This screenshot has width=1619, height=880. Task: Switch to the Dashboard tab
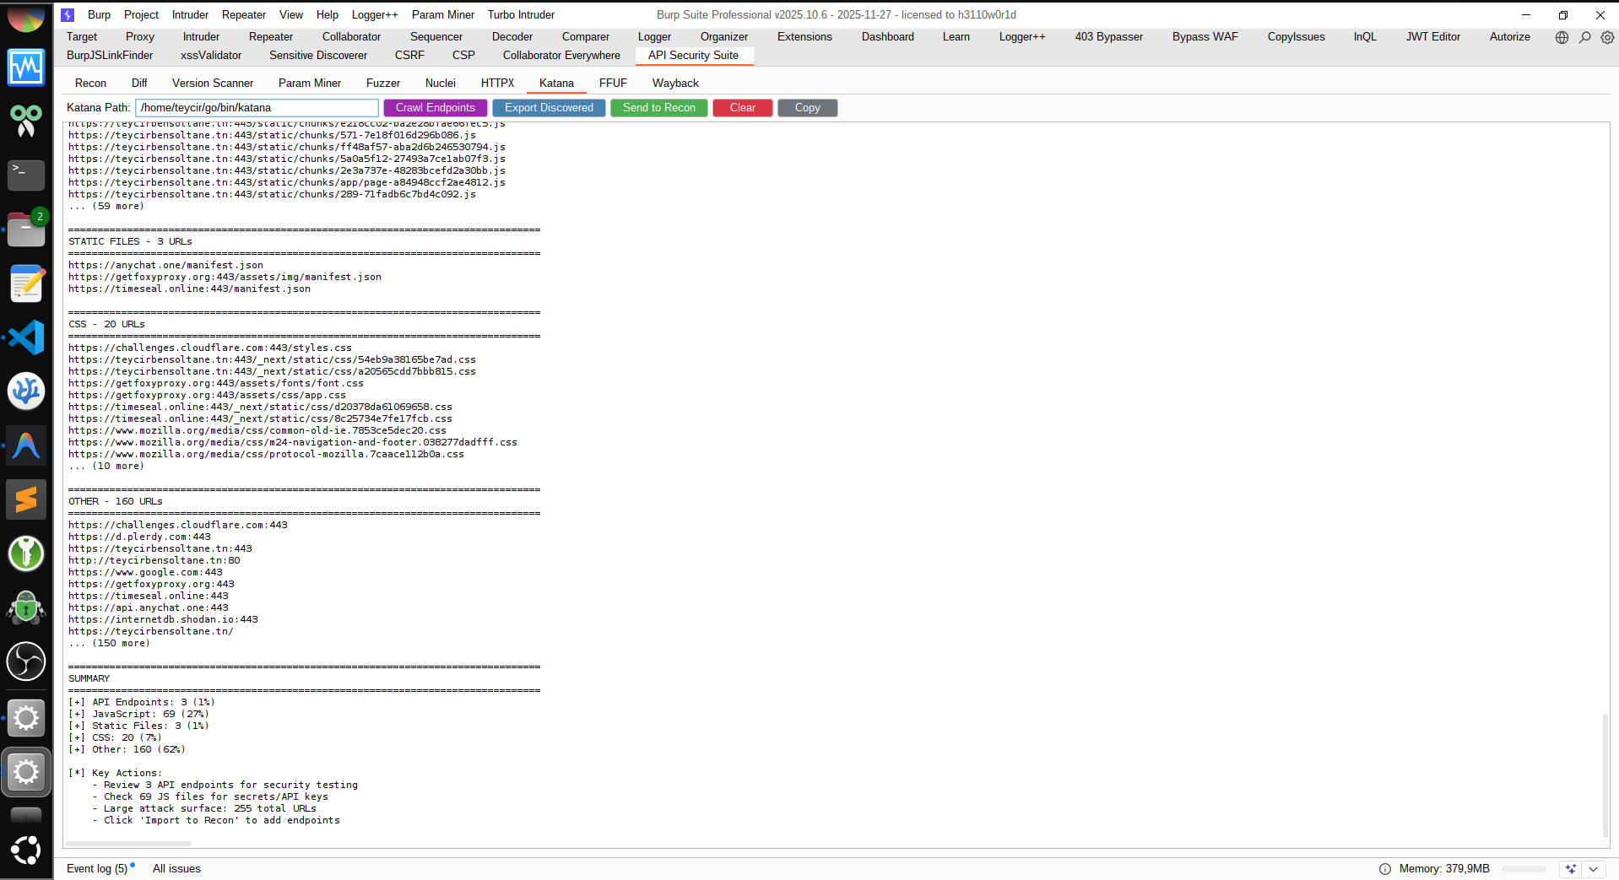pyautogui.click(x=888, y=37)
